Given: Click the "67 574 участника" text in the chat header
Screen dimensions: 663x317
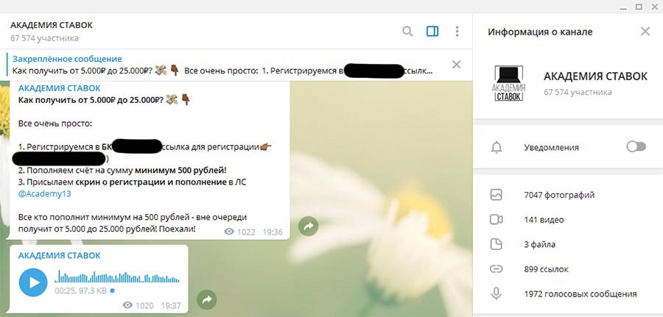Looking at the screenshot, I should (x=44, y=38).
